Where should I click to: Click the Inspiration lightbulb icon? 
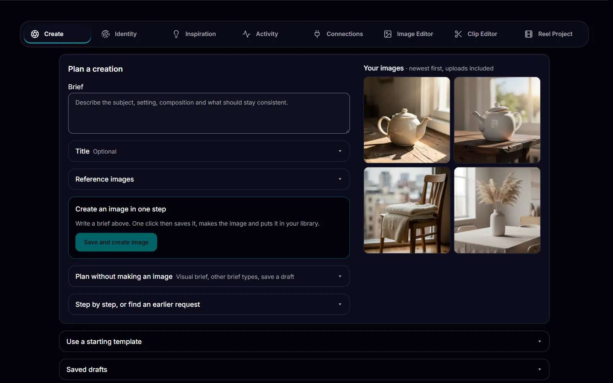[x=176, y=34]
